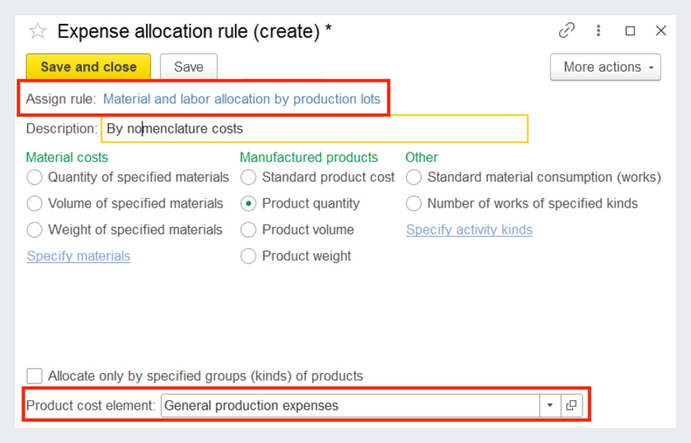Open the Product cost element item form

(572, 405)
